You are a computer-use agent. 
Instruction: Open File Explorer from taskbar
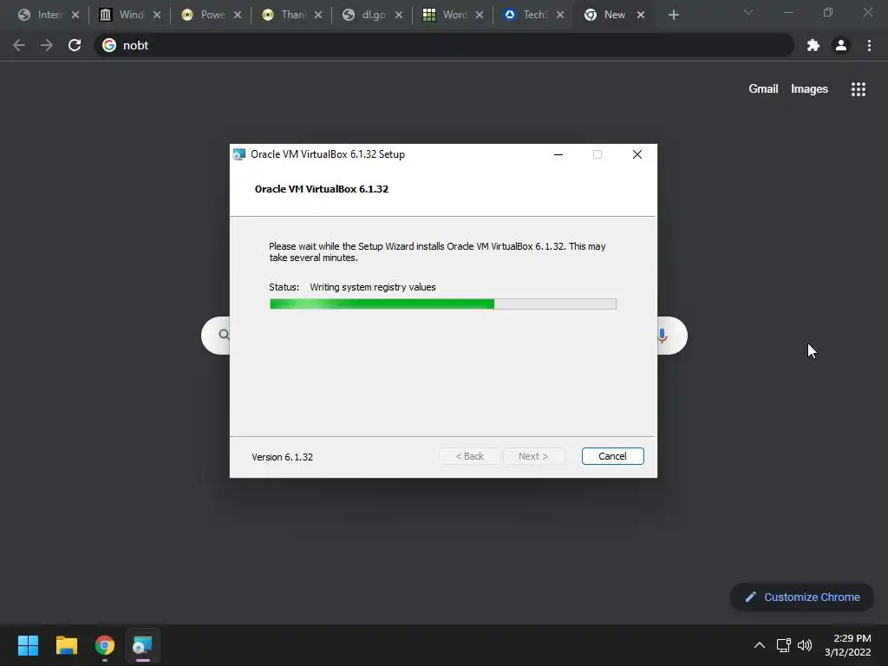coord(66,645)
